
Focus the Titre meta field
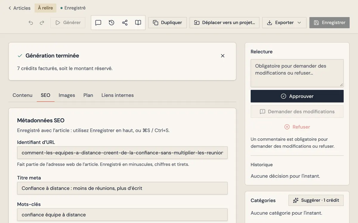pos(122,188)
